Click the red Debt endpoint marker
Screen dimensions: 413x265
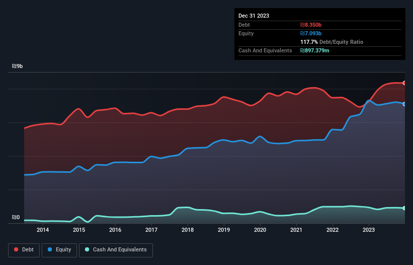404,83
